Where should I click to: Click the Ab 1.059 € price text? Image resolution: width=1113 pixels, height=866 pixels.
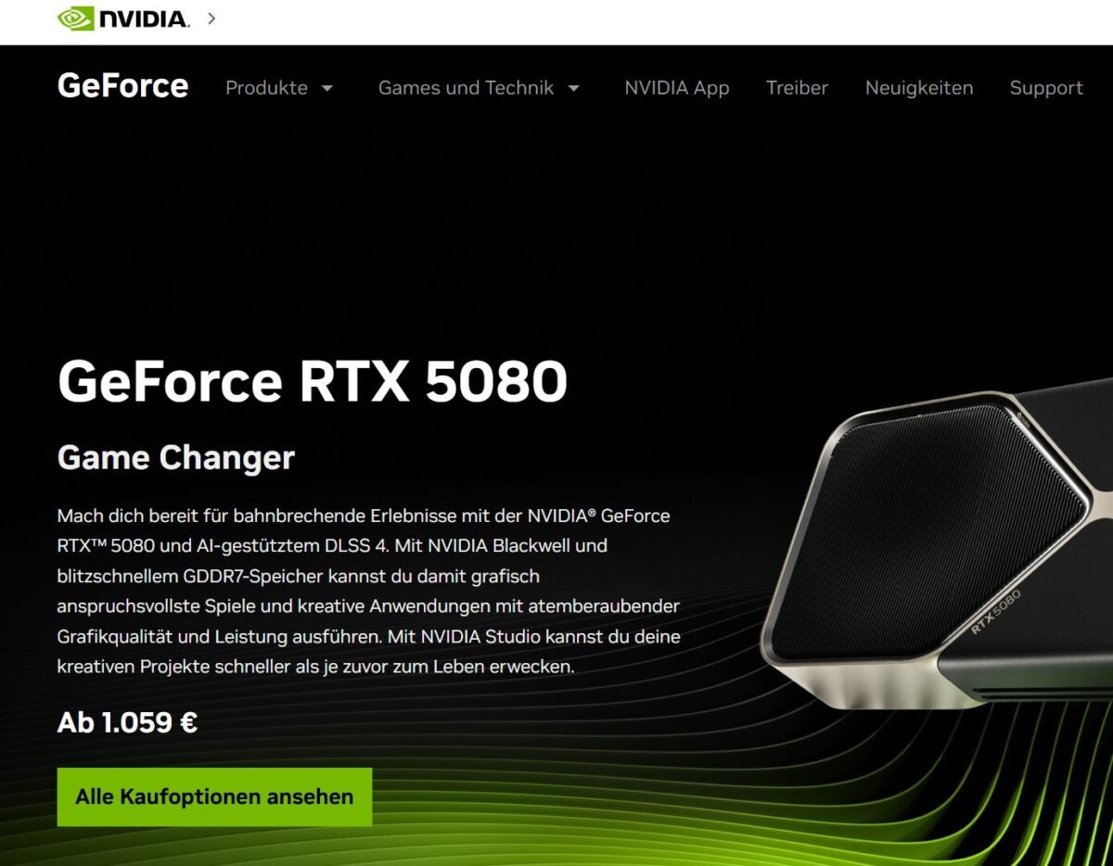point(127,722)
